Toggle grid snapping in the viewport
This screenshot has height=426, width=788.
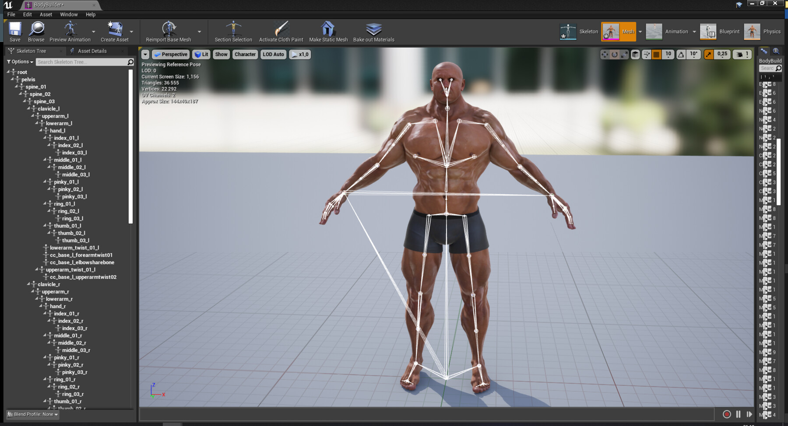coord(656,54)
